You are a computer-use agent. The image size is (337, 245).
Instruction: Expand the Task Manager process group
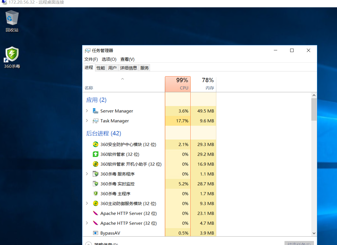point(87,120)
